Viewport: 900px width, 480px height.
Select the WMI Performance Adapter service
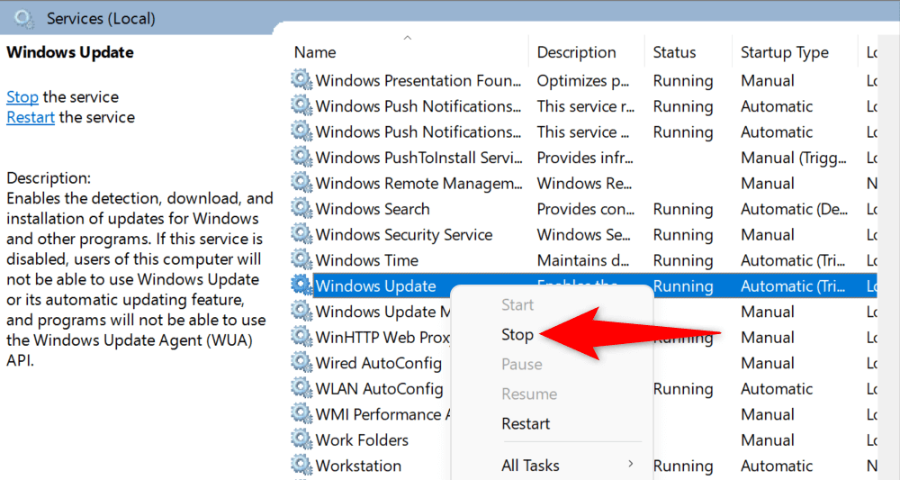[382, 414]
